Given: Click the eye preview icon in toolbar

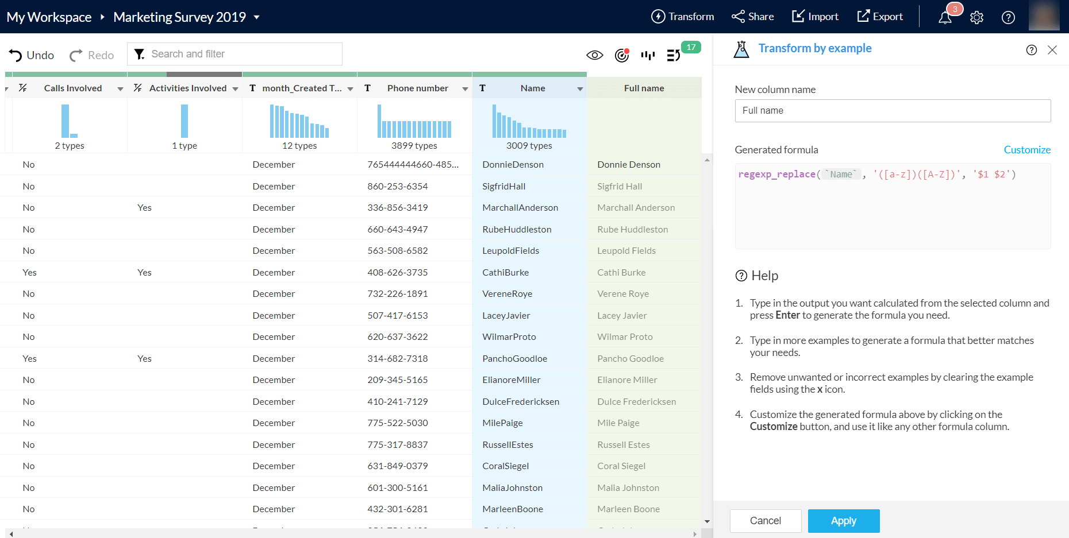Looking at the screenshot, I should pyautogui.click(x=594, y=55).
